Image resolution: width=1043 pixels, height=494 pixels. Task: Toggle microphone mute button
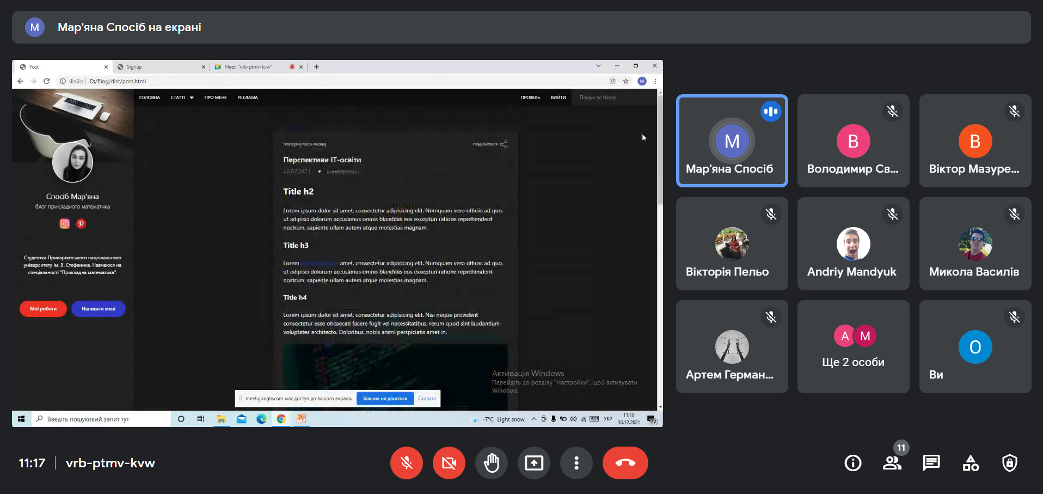[x=407, y=463]
